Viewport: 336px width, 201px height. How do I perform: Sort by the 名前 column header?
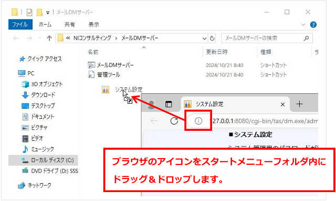click(x=93, y=52)
